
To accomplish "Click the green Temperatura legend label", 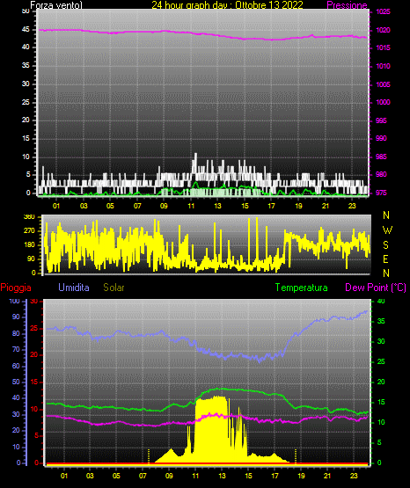I will [302, 288].
